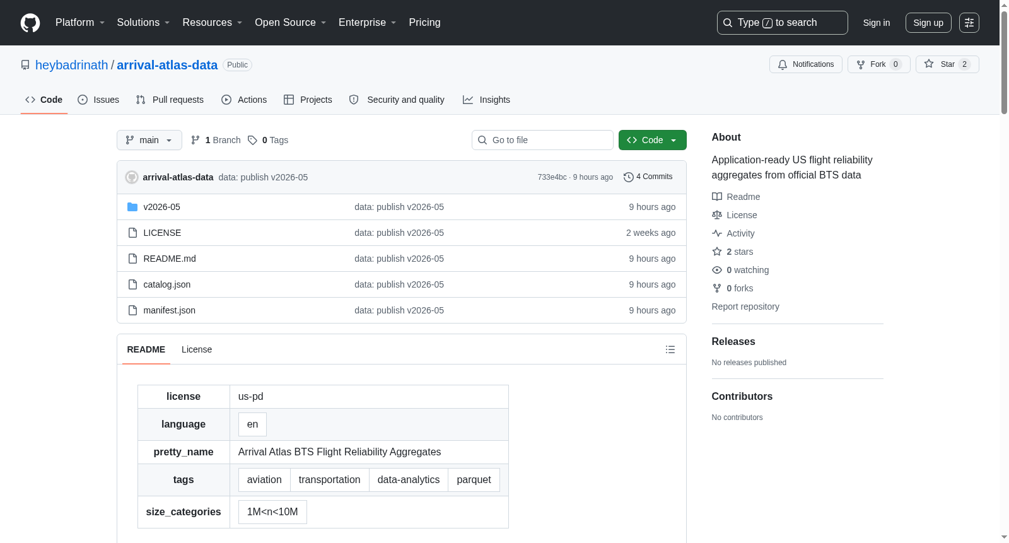Click the catalog.json file icon
This screenshot has width=1009, height=543.
pyautogui.click(x=132, y=284)
